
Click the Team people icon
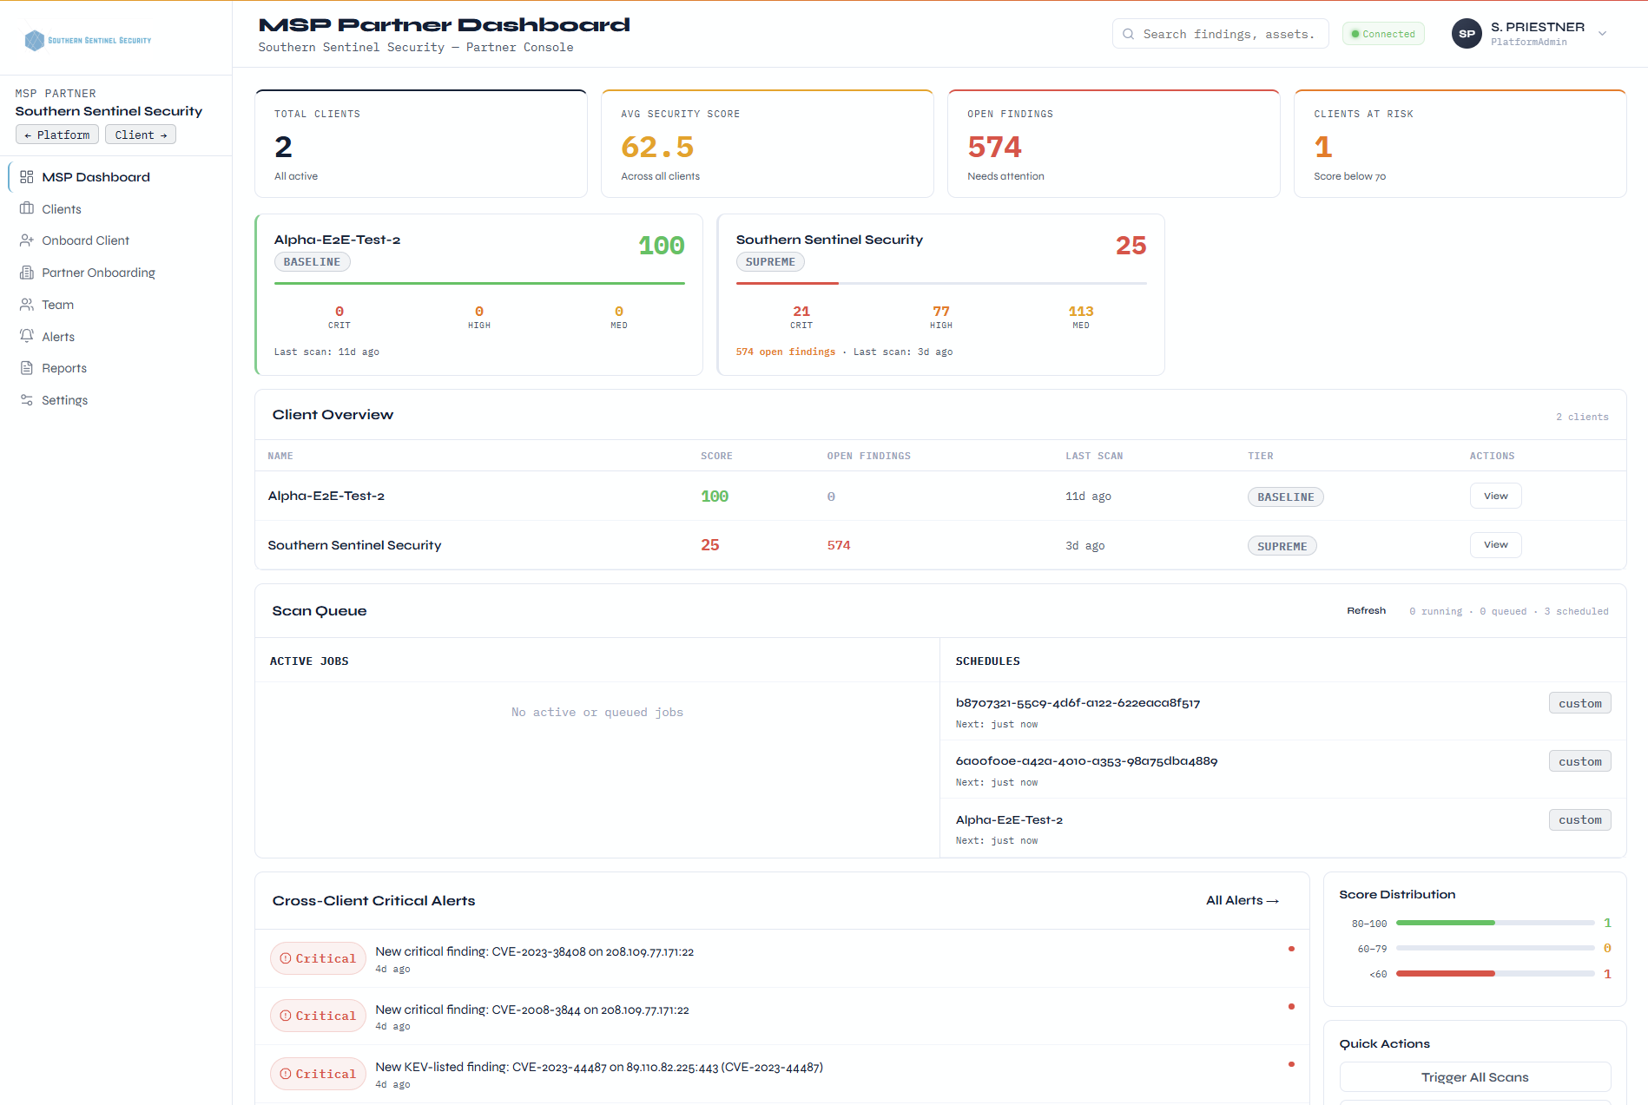(x=27, y=305)
